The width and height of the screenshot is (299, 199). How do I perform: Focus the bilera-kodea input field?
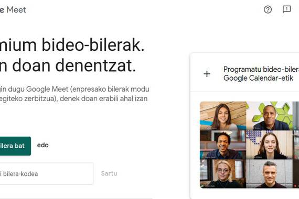click(x=47, y=174)
